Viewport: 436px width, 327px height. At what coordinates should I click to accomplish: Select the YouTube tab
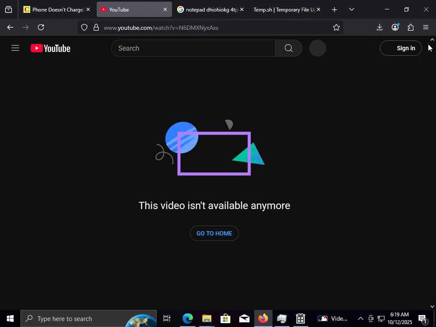[131, 9]
